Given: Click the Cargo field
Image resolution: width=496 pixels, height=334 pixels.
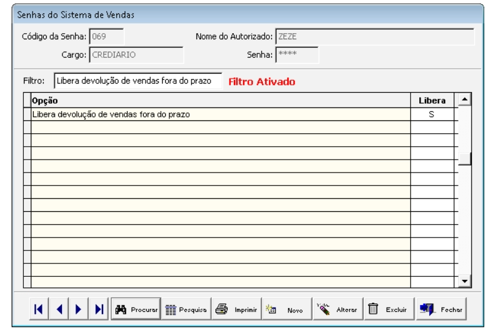Looking at the screenshot, I should tap(136, 55).
